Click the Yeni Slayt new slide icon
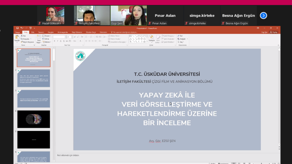This screenshot has width=292, height=164. tap(39, 37)
